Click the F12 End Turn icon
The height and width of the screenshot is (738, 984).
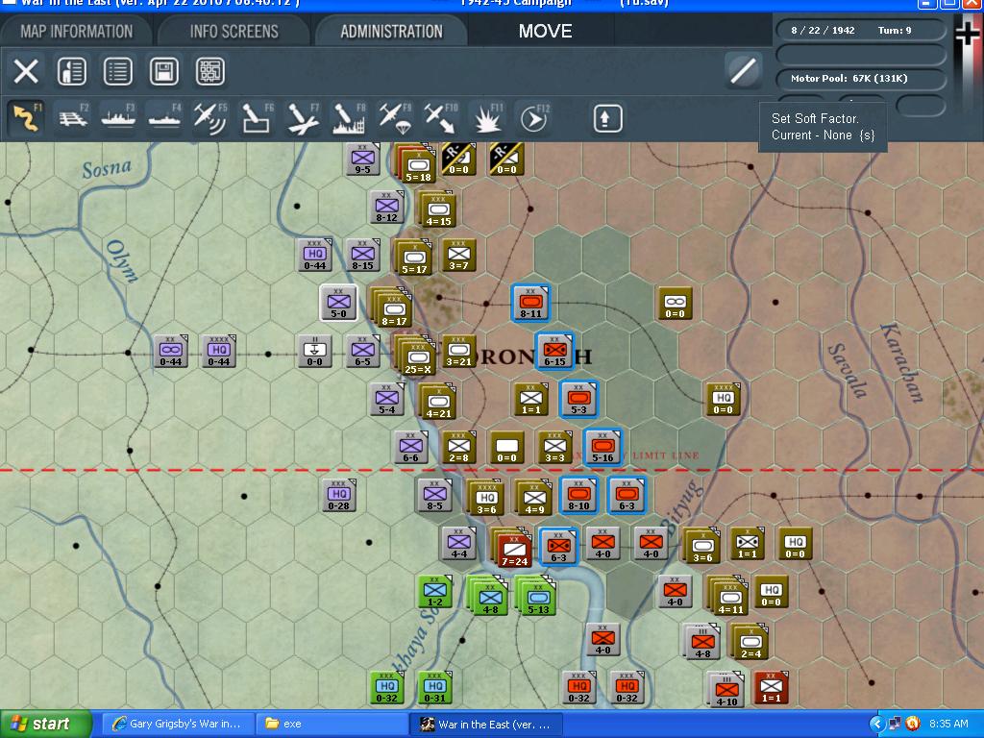coord(533,117)
